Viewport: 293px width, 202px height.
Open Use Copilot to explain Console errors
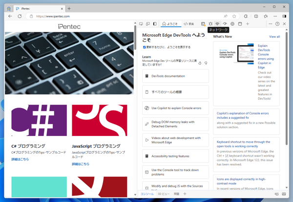point(175,108)
